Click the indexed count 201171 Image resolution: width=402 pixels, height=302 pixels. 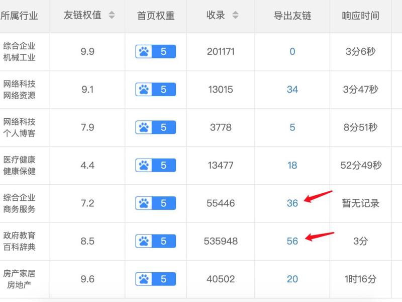(221, 52)
